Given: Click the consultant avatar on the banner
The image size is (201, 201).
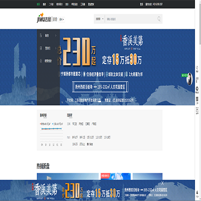Looking at the screenshot, I should tap(189, 79).
